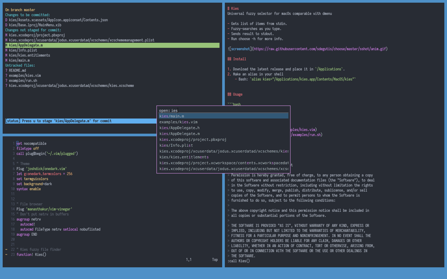Click untracked examples/kies.vim in git status
Viewport: 447px width, 279px height.
pos(23,75)
